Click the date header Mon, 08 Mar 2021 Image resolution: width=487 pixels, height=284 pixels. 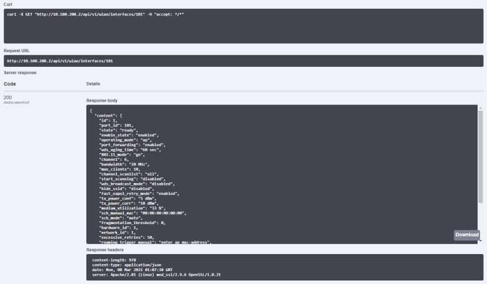pos(132,270)
